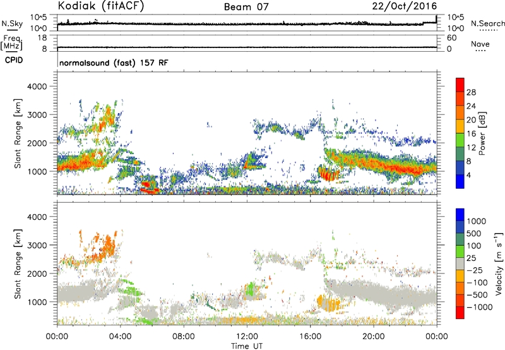This screenshot has height=350, width=505.
Task: Click the 'Nave' legend label
Action: click(x=480, y=44)
